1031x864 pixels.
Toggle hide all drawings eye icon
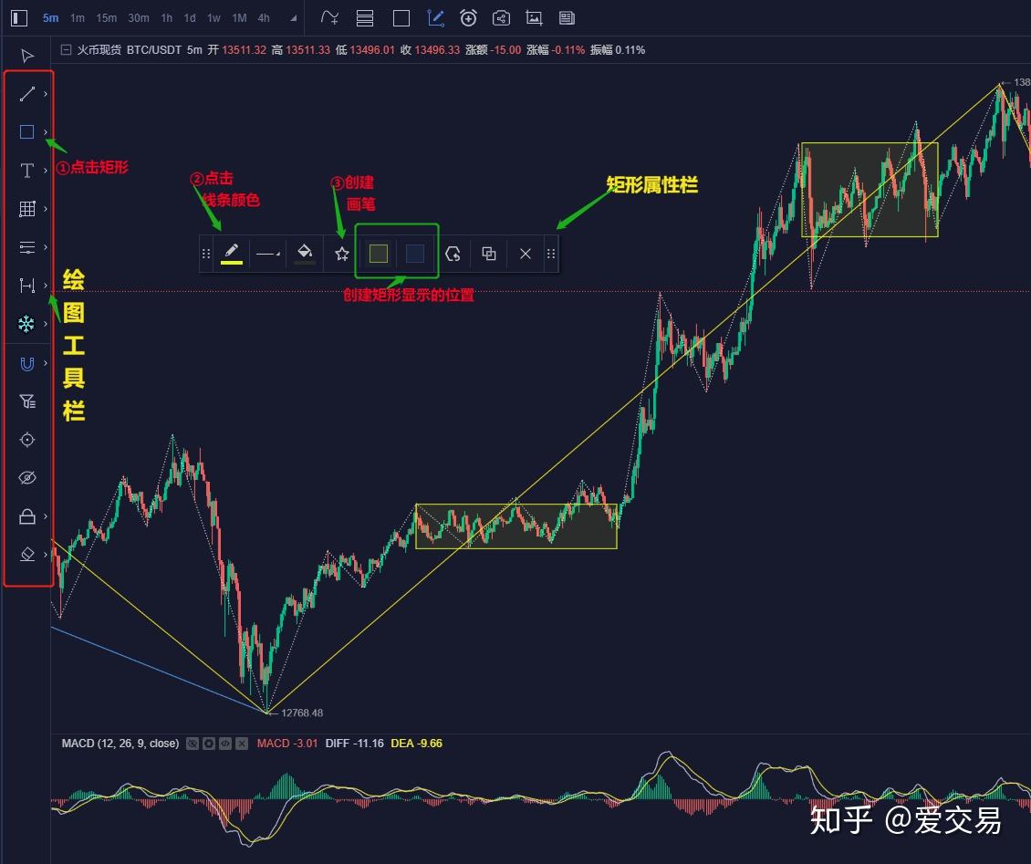tap(27, 478)
